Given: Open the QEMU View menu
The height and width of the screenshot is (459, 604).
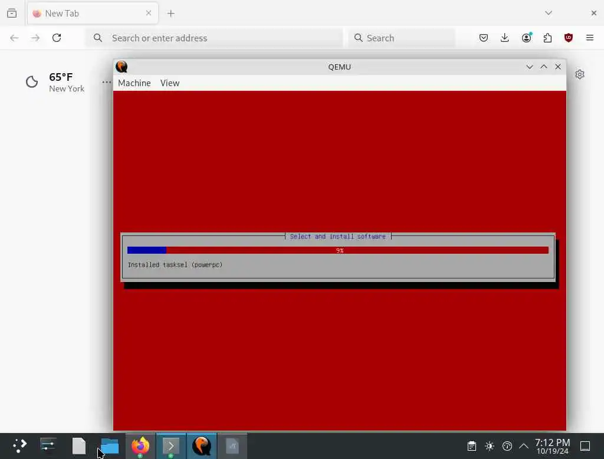Looking at the screenshot, I should tap(170, 83).
